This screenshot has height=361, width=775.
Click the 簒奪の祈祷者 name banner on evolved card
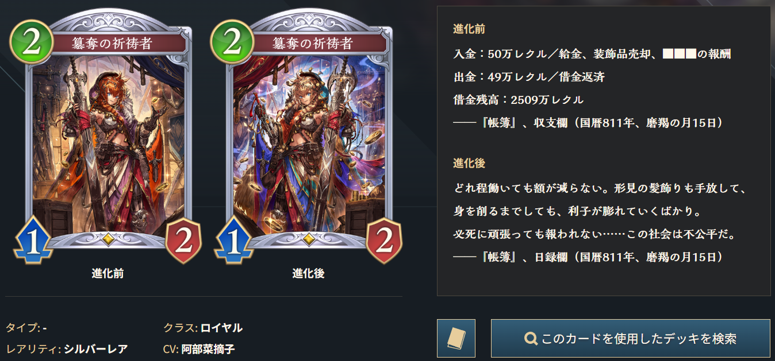(x=313, y=43)
